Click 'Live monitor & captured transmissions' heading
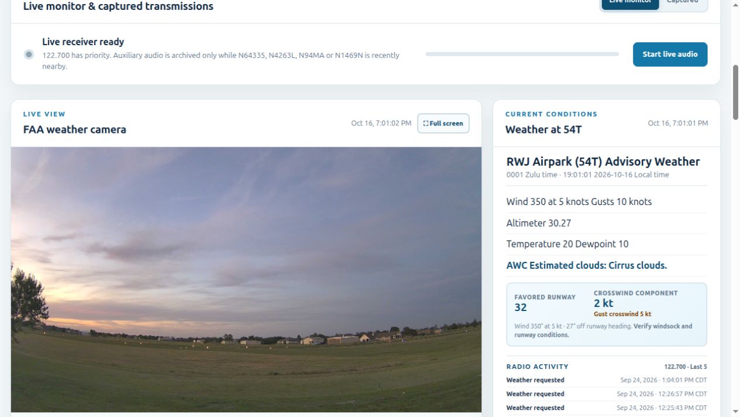The width and height of the screenshot is (740, 417). tap(118, 6)
